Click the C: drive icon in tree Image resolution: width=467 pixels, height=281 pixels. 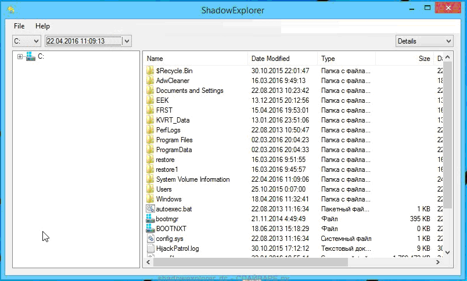30,56
